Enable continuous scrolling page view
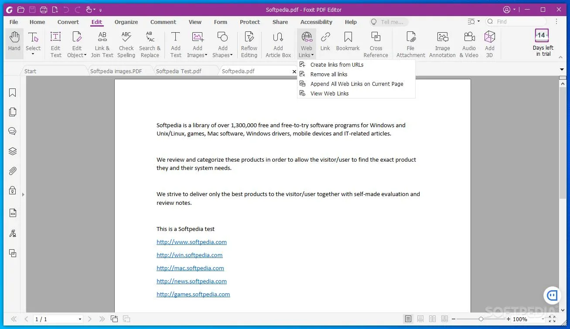Viewport: 570px width, 329px height. coord(420,319)
